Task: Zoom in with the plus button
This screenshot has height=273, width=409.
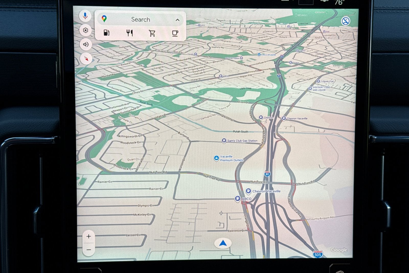Action: click(x=88, y=236)
